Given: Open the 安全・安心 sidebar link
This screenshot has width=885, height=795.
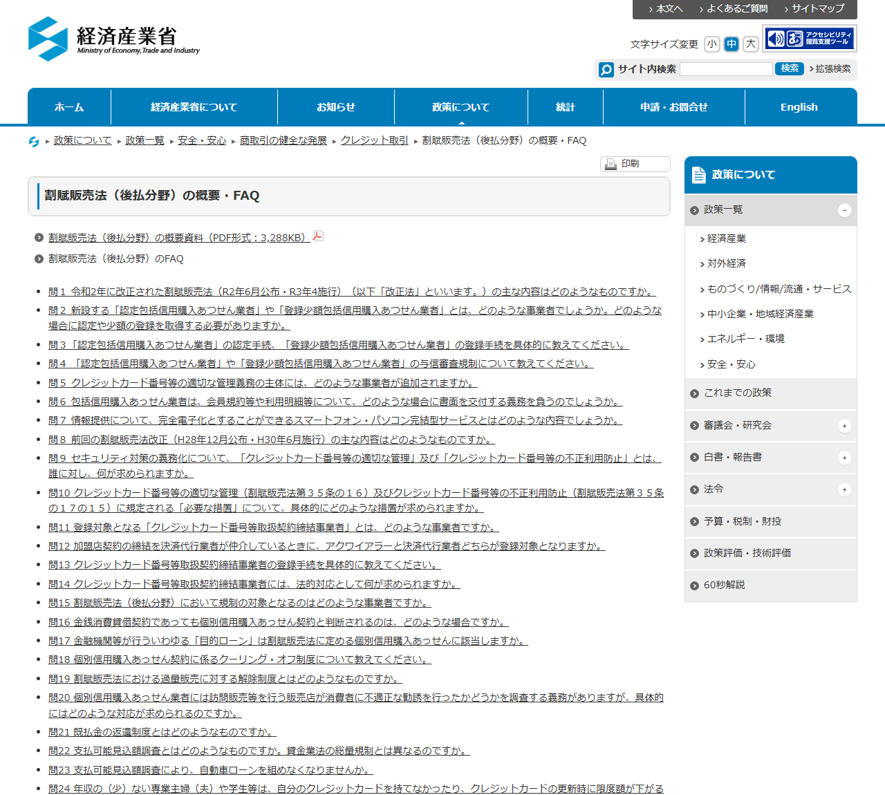Looking at the screenshot, I should click(731, 364).
